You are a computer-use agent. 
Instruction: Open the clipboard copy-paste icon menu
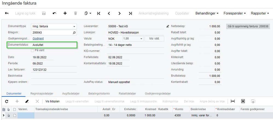coord(88,13)
